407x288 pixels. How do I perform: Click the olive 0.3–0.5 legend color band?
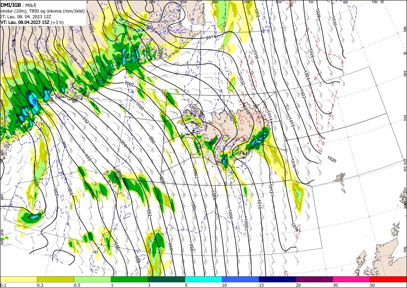(x=55, y=279)
